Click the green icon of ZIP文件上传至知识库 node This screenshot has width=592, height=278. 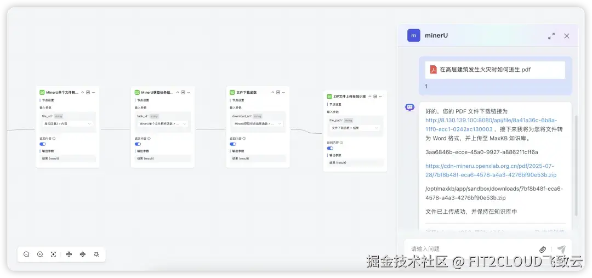pos(329,97)
